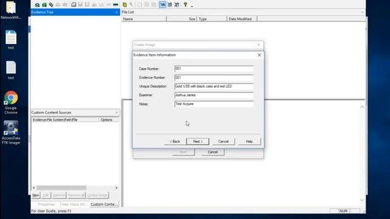Click the Examiner input field
Viewport: 390px width, 219px height.
pyautogui.click(x=214, y=95)
